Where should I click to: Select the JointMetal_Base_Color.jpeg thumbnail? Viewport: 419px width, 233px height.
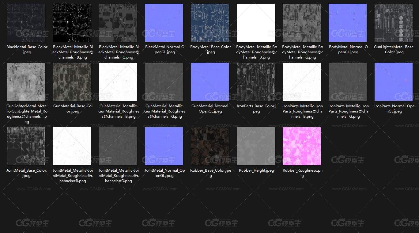coord(26,146)
